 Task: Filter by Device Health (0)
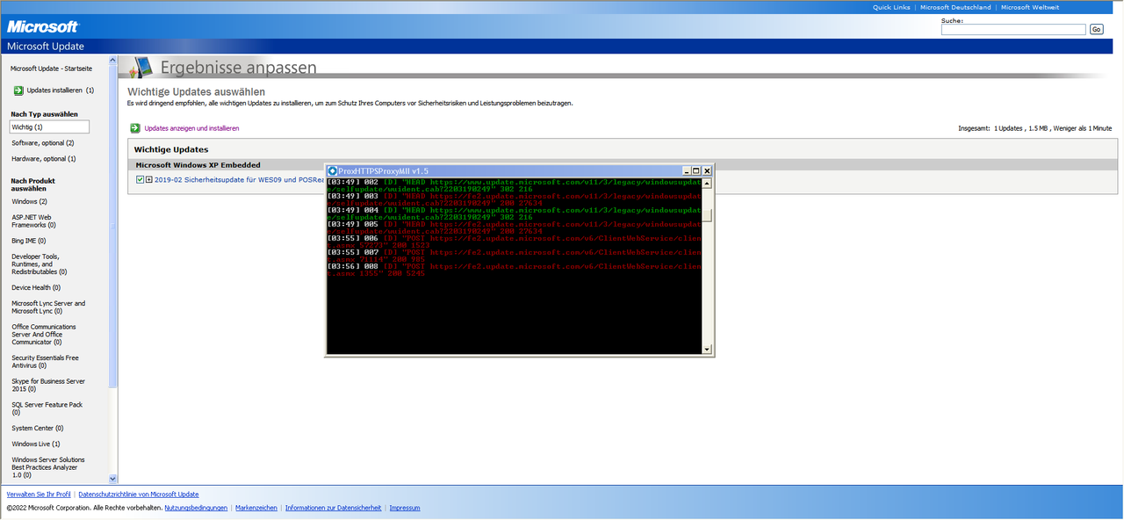36,288
